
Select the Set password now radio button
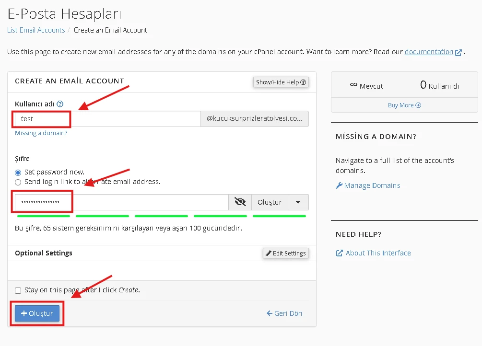18,173
